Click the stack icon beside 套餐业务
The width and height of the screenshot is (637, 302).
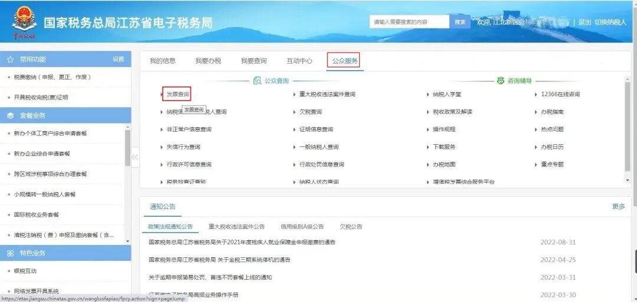tap(11, 115)
